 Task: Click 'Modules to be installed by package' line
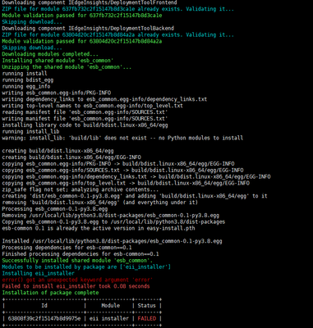click(86, 266)
